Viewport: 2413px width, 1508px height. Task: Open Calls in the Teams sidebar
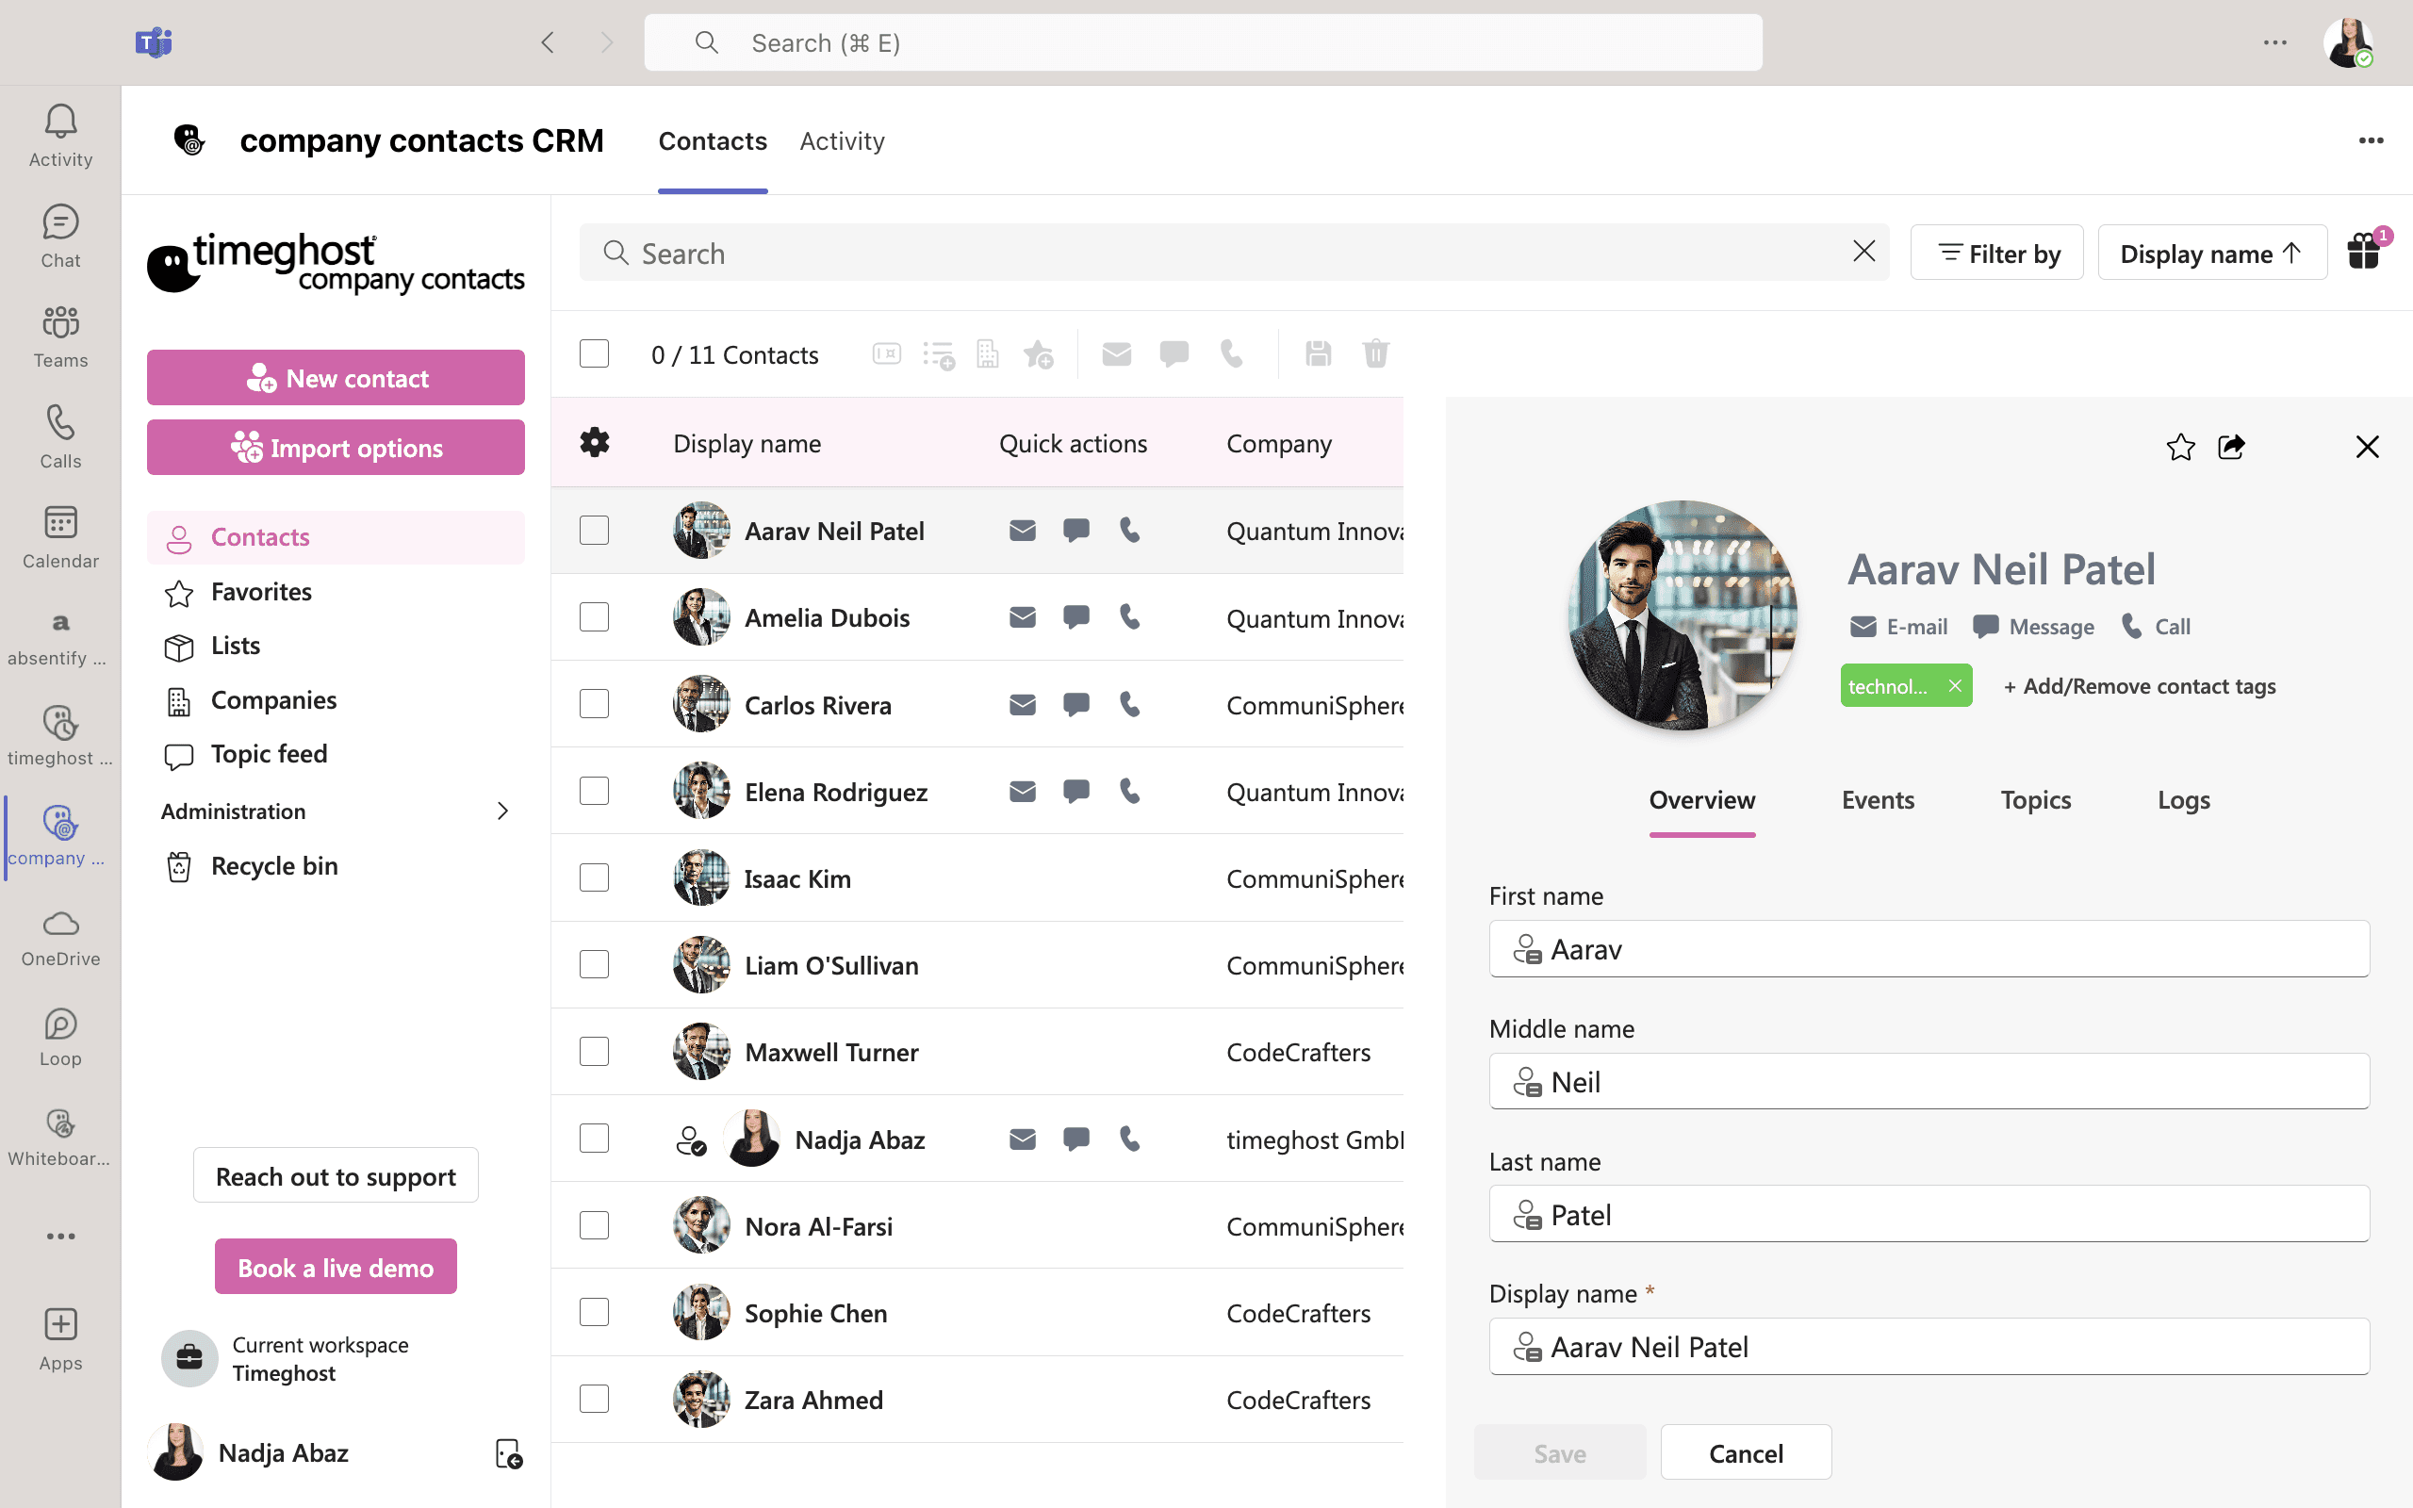59,436
